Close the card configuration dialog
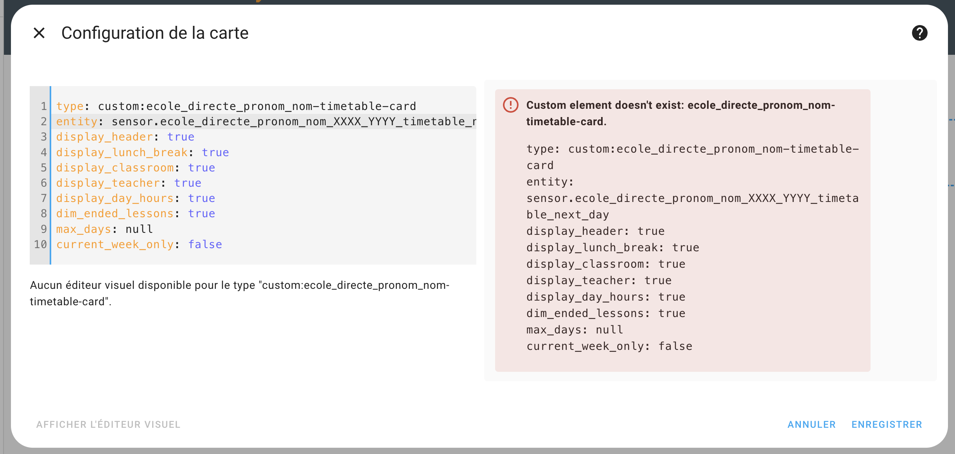 pos(39,33)
